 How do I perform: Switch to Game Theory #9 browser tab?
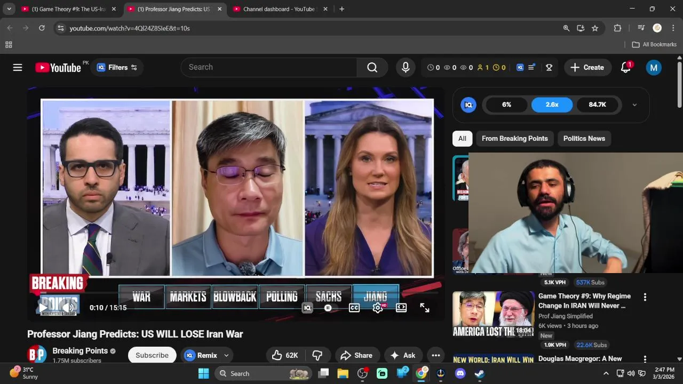tap(69, 9)
